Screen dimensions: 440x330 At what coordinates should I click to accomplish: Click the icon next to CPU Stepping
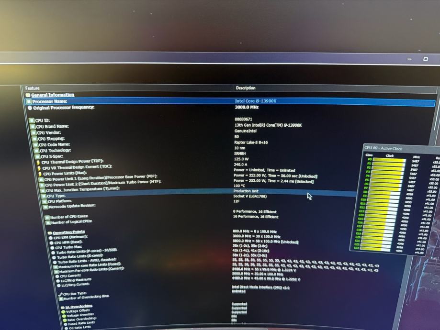coord(34,139)
